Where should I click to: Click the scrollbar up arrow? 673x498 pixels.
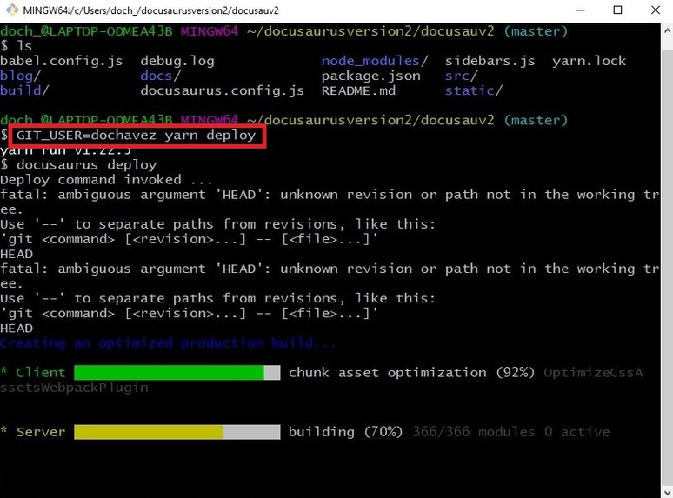pyautogui.click(x=668, y=31)
